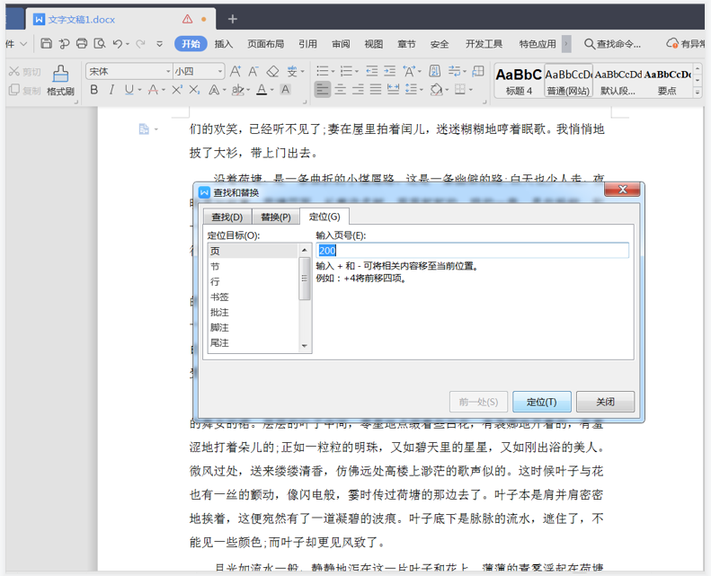The height and width of the screenshot is (576, 711).
Task: Open the 插入 ribbon tab
Action: pyautogui.click(x=224, y=43)
